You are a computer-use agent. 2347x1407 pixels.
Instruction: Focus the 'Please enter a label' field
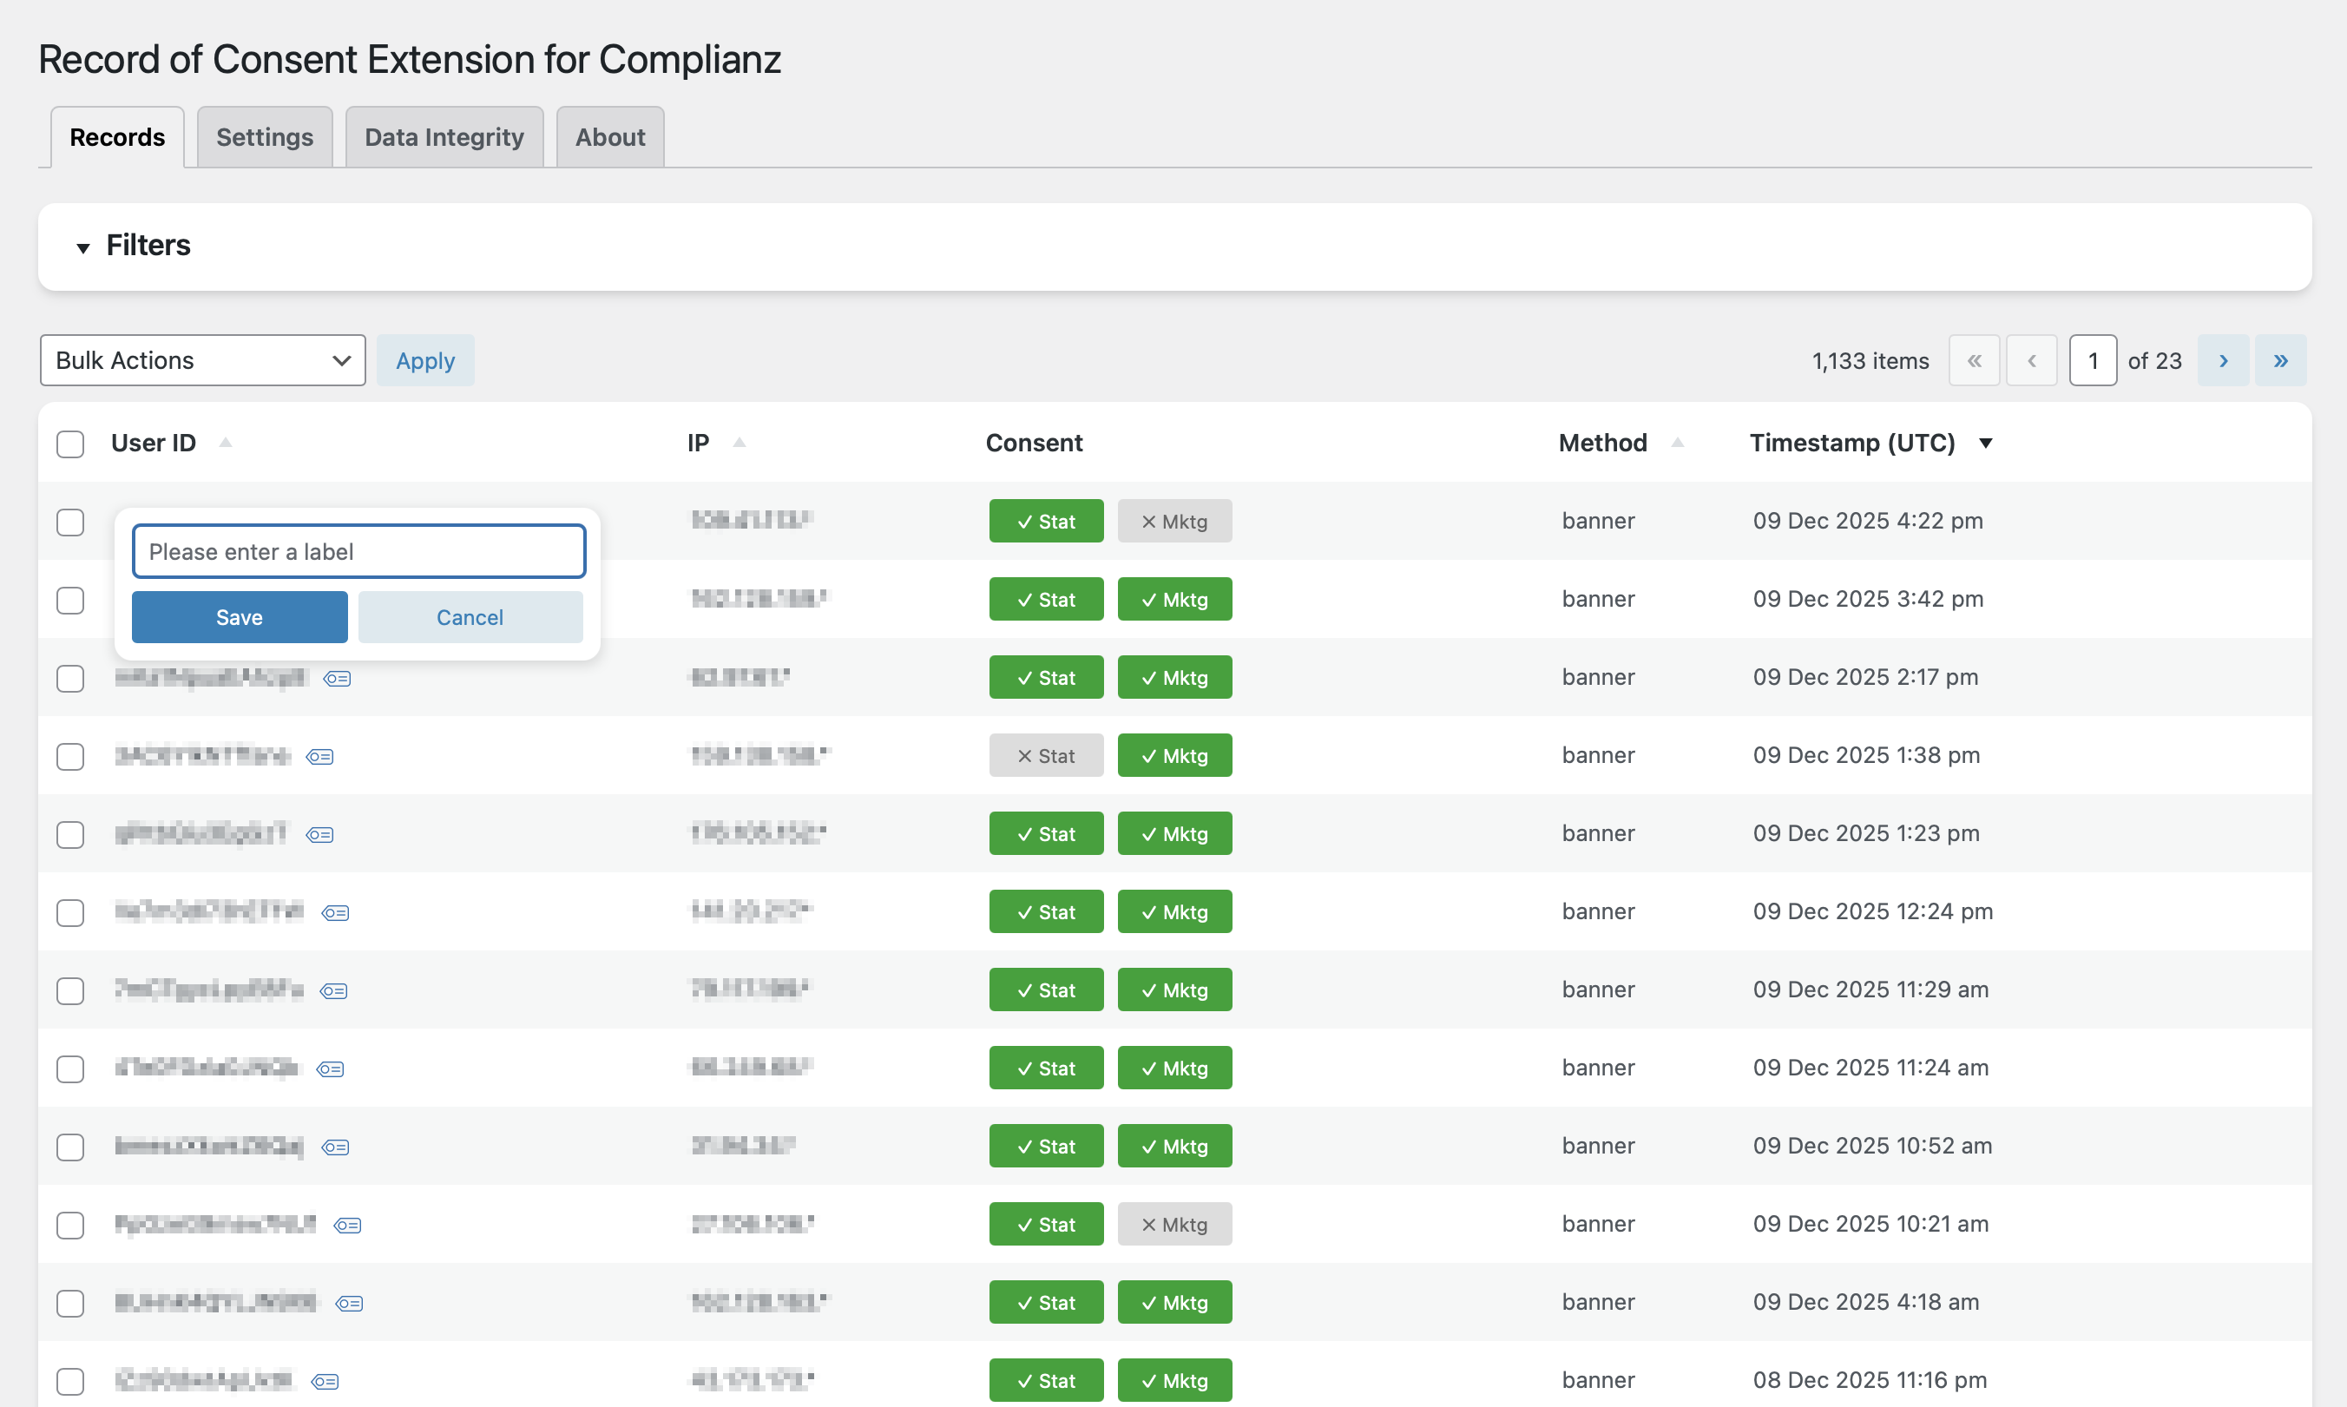(x=358, y=552)
